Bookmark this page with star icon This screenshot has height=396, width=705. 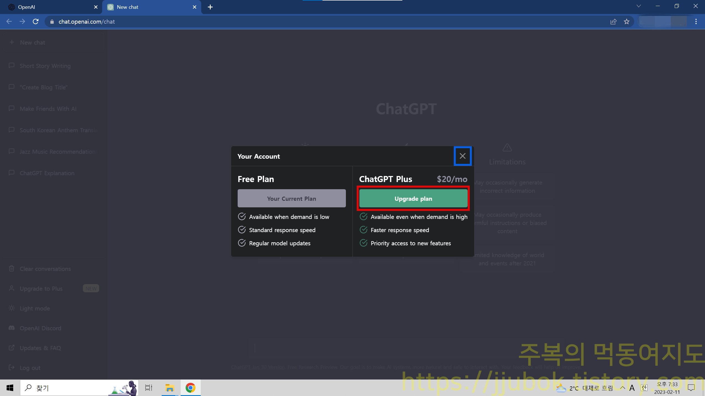tap(627, 21)
